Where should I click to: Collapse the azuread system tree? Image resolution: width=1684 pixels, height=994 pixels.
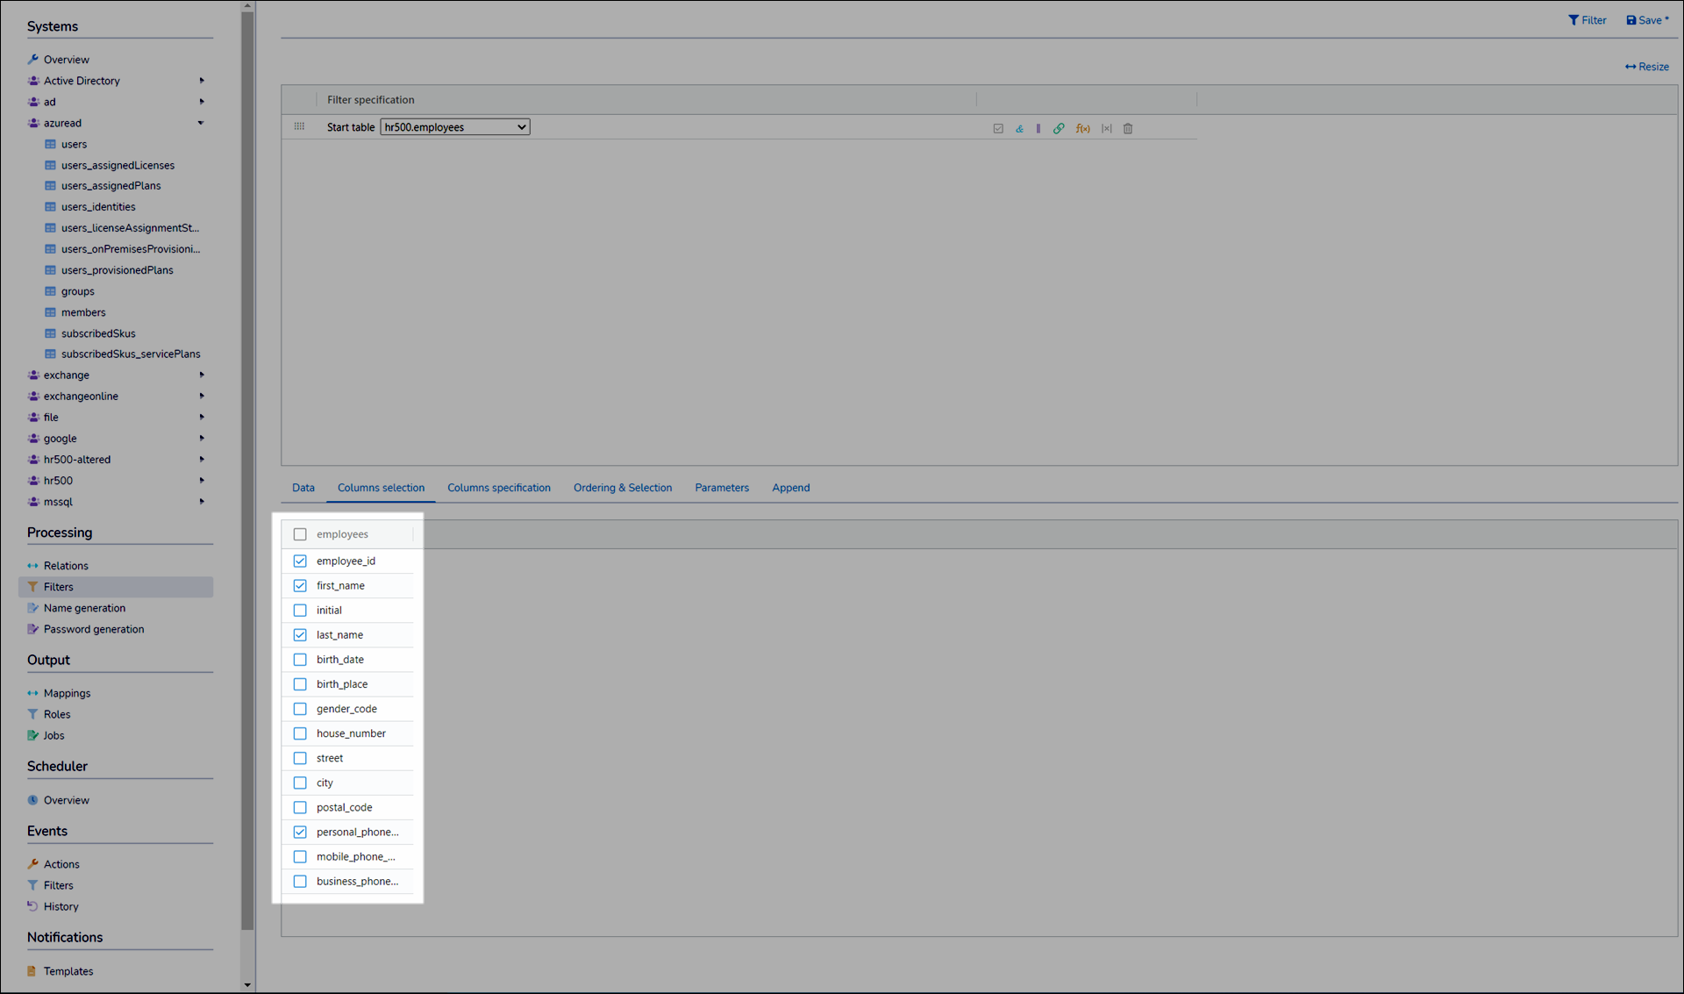coord(201,123)
